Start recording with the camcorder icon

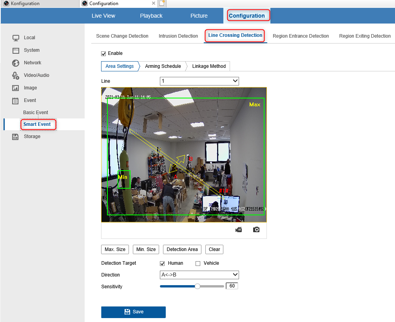239,229
